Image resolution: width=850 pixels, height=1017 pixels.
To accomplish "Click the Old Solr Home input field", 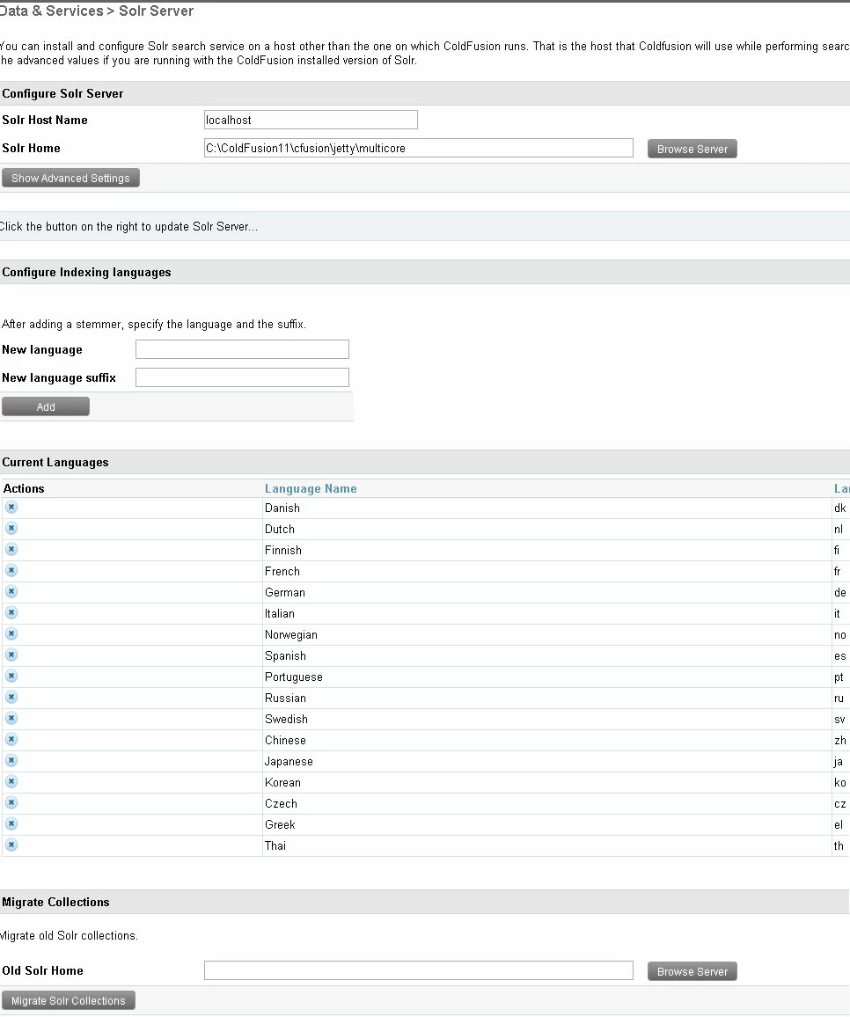I will point(419,970).
